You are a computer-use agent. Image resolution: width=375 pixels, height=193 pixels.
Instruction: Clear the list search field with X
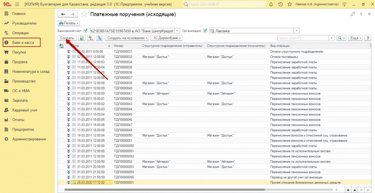click(x=331, y=38)
